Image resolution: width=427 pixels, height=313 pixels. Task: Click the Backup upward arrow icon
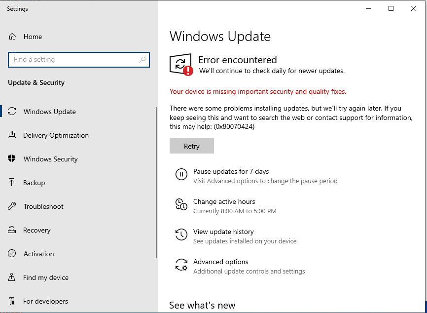[x=12, y=182]
